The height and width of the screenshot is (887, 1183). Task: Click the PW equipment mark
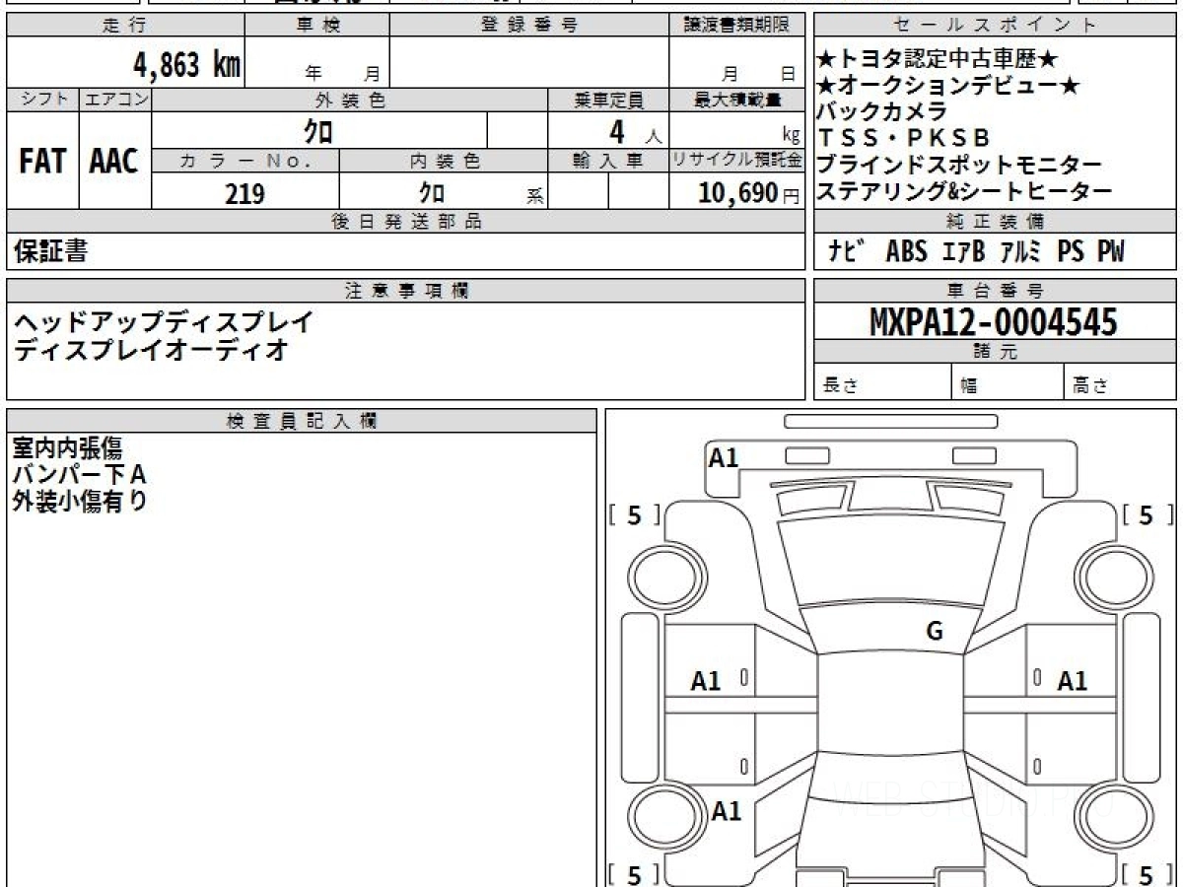point(1111,252)
